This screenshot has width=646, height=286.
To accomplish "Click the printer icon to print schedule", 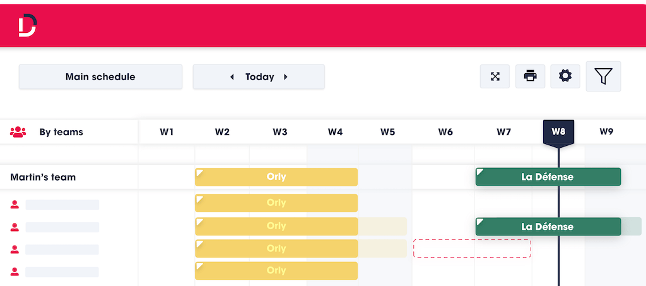I will (530, 76).
